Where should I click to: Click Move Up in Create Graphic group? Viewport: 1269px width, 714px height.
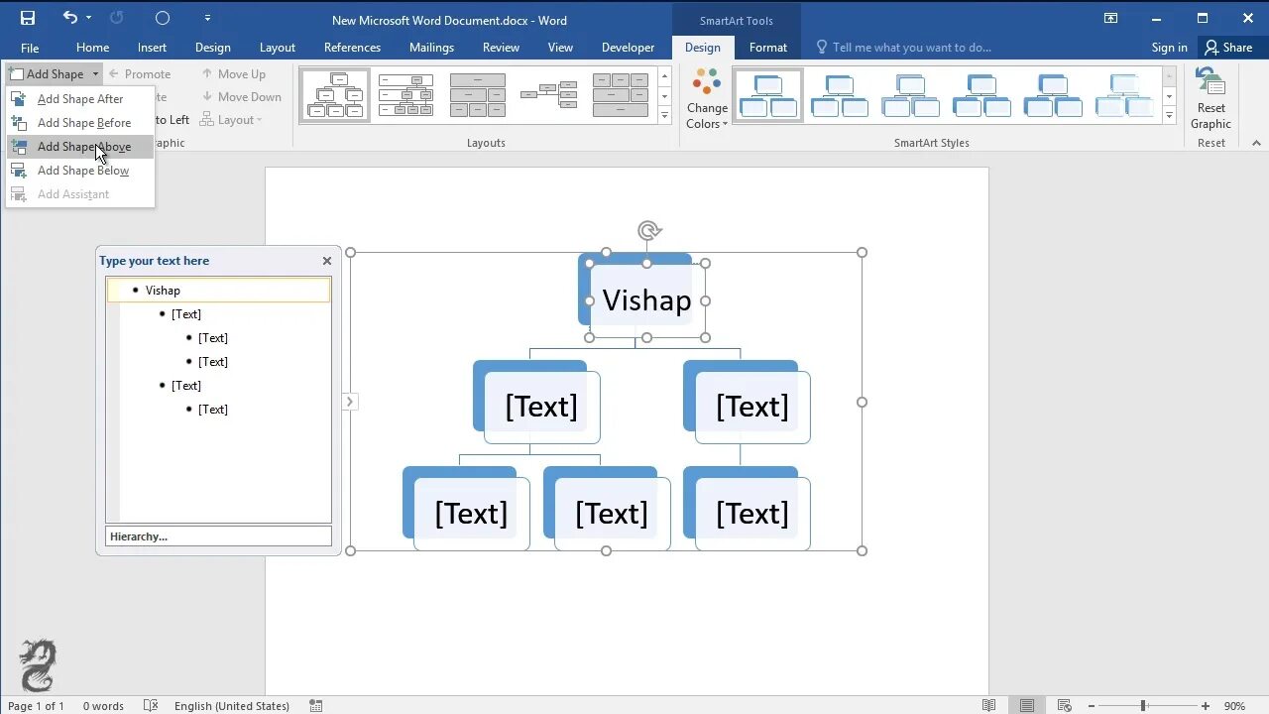click(234, 74)
